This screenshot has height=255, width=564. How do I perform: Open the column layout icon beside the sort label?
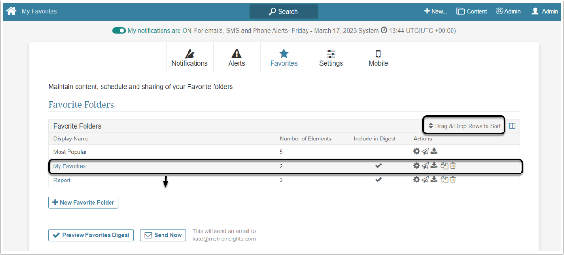[x=512, y=126]
